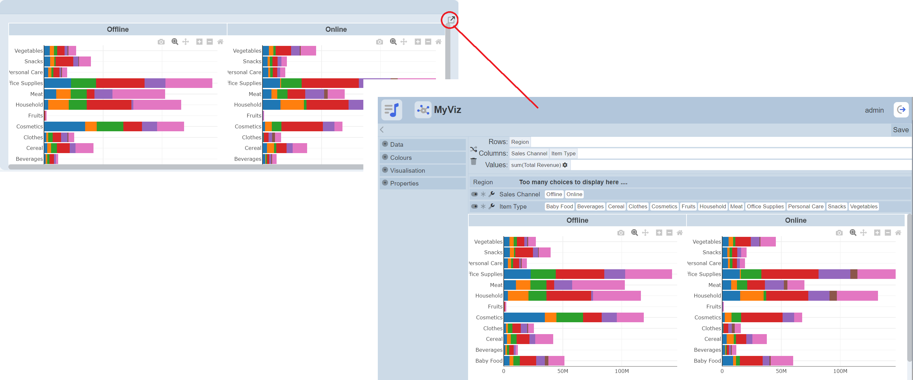This screenshot has height=380, width=913.
Task: Select the pan tool on the lower Offline chart
Action: [x=645, y=233]
